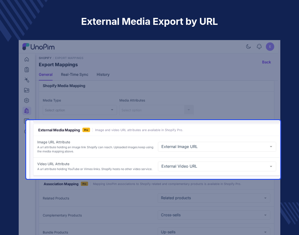Open Data Transfer folder icon in sidebar
Image resolution: width=299 pixels, height=235 pixels.
coord(27,90)
